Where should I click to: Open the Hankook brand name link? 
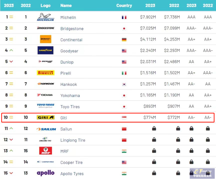tap(68, 84)
